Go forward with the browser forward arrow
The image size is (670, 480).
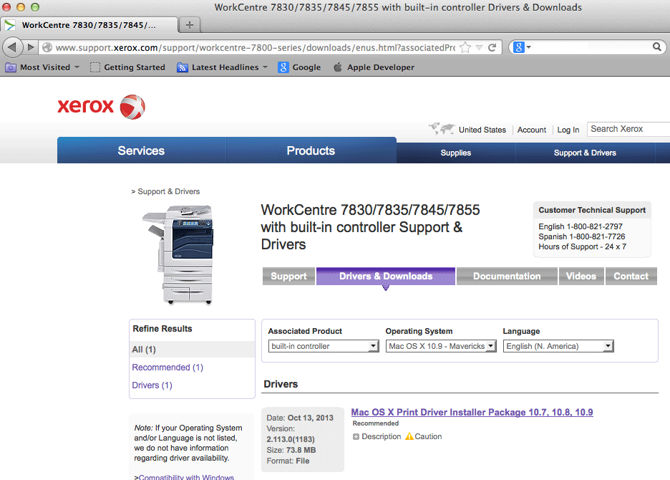coord(30,47)
